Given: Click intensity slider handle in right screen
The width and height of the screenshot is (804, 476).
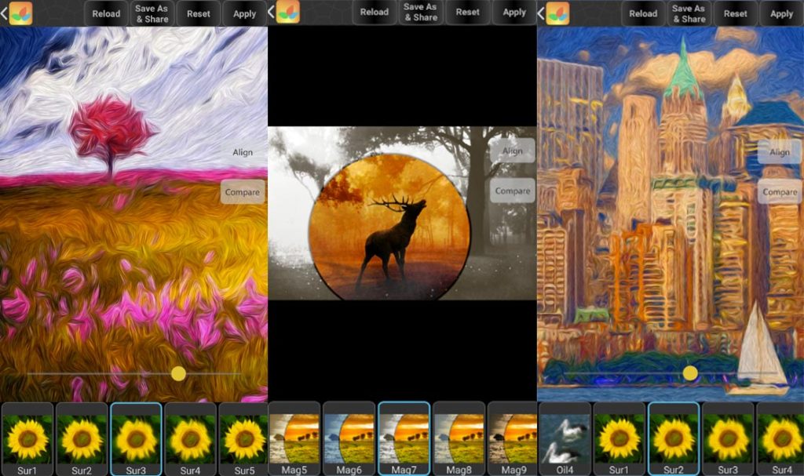Looking at the screenshot, I should [690, 373].
